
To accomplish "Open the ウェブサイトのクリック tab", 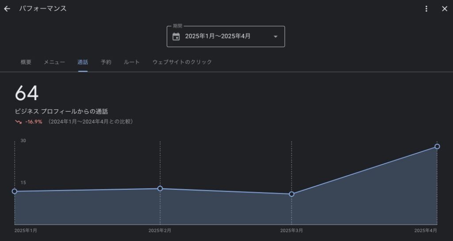I will 182,62.
